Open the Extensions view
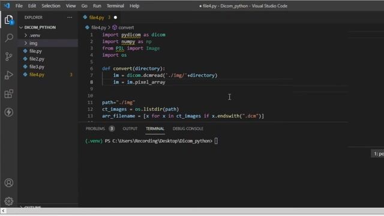Viewport: 384px width, 216px height. pos(9,94)
